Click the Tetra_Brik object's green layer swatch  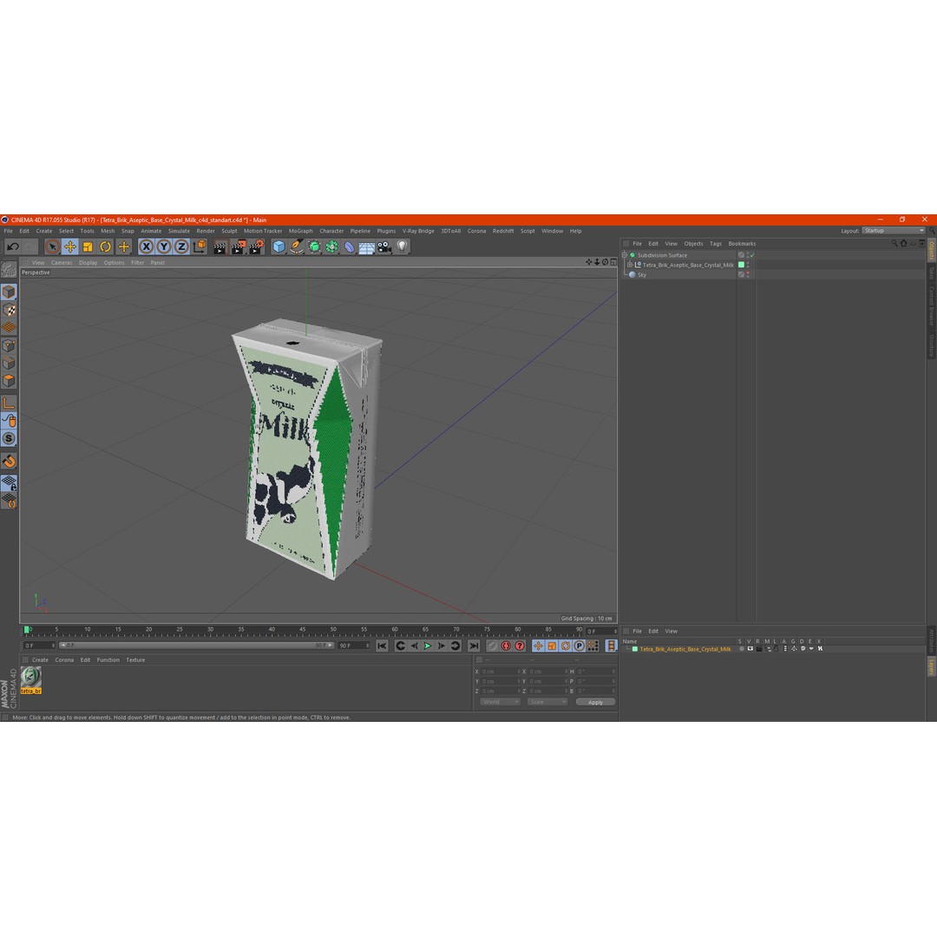[x=741, y=265]
